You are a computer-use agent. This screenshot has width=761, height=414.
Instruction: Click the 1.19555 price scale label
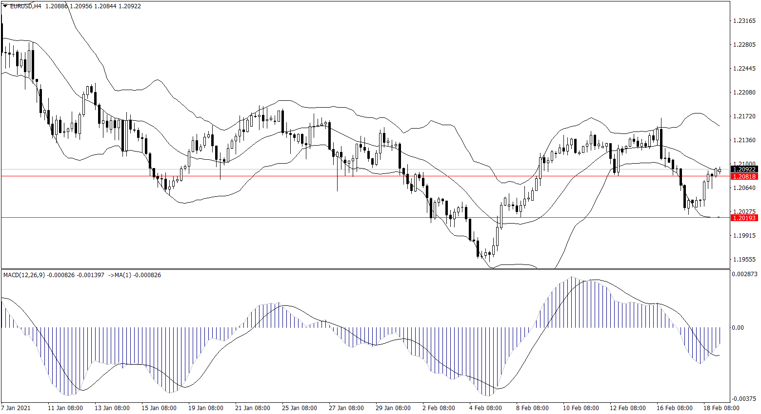click(x=744, y=260)
